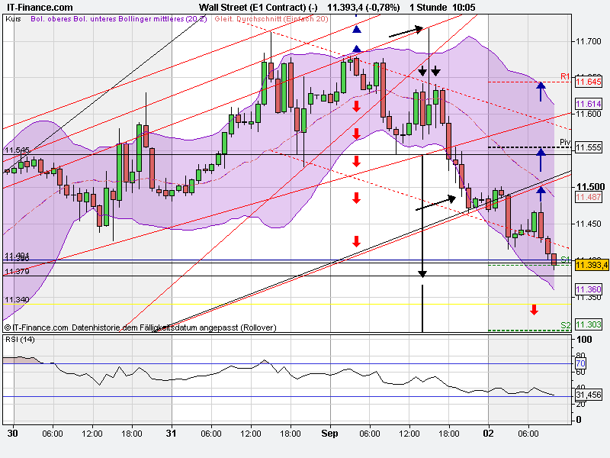Select the 'Sep' label on the time axis
610x458 pixels.
pos(329,431)
